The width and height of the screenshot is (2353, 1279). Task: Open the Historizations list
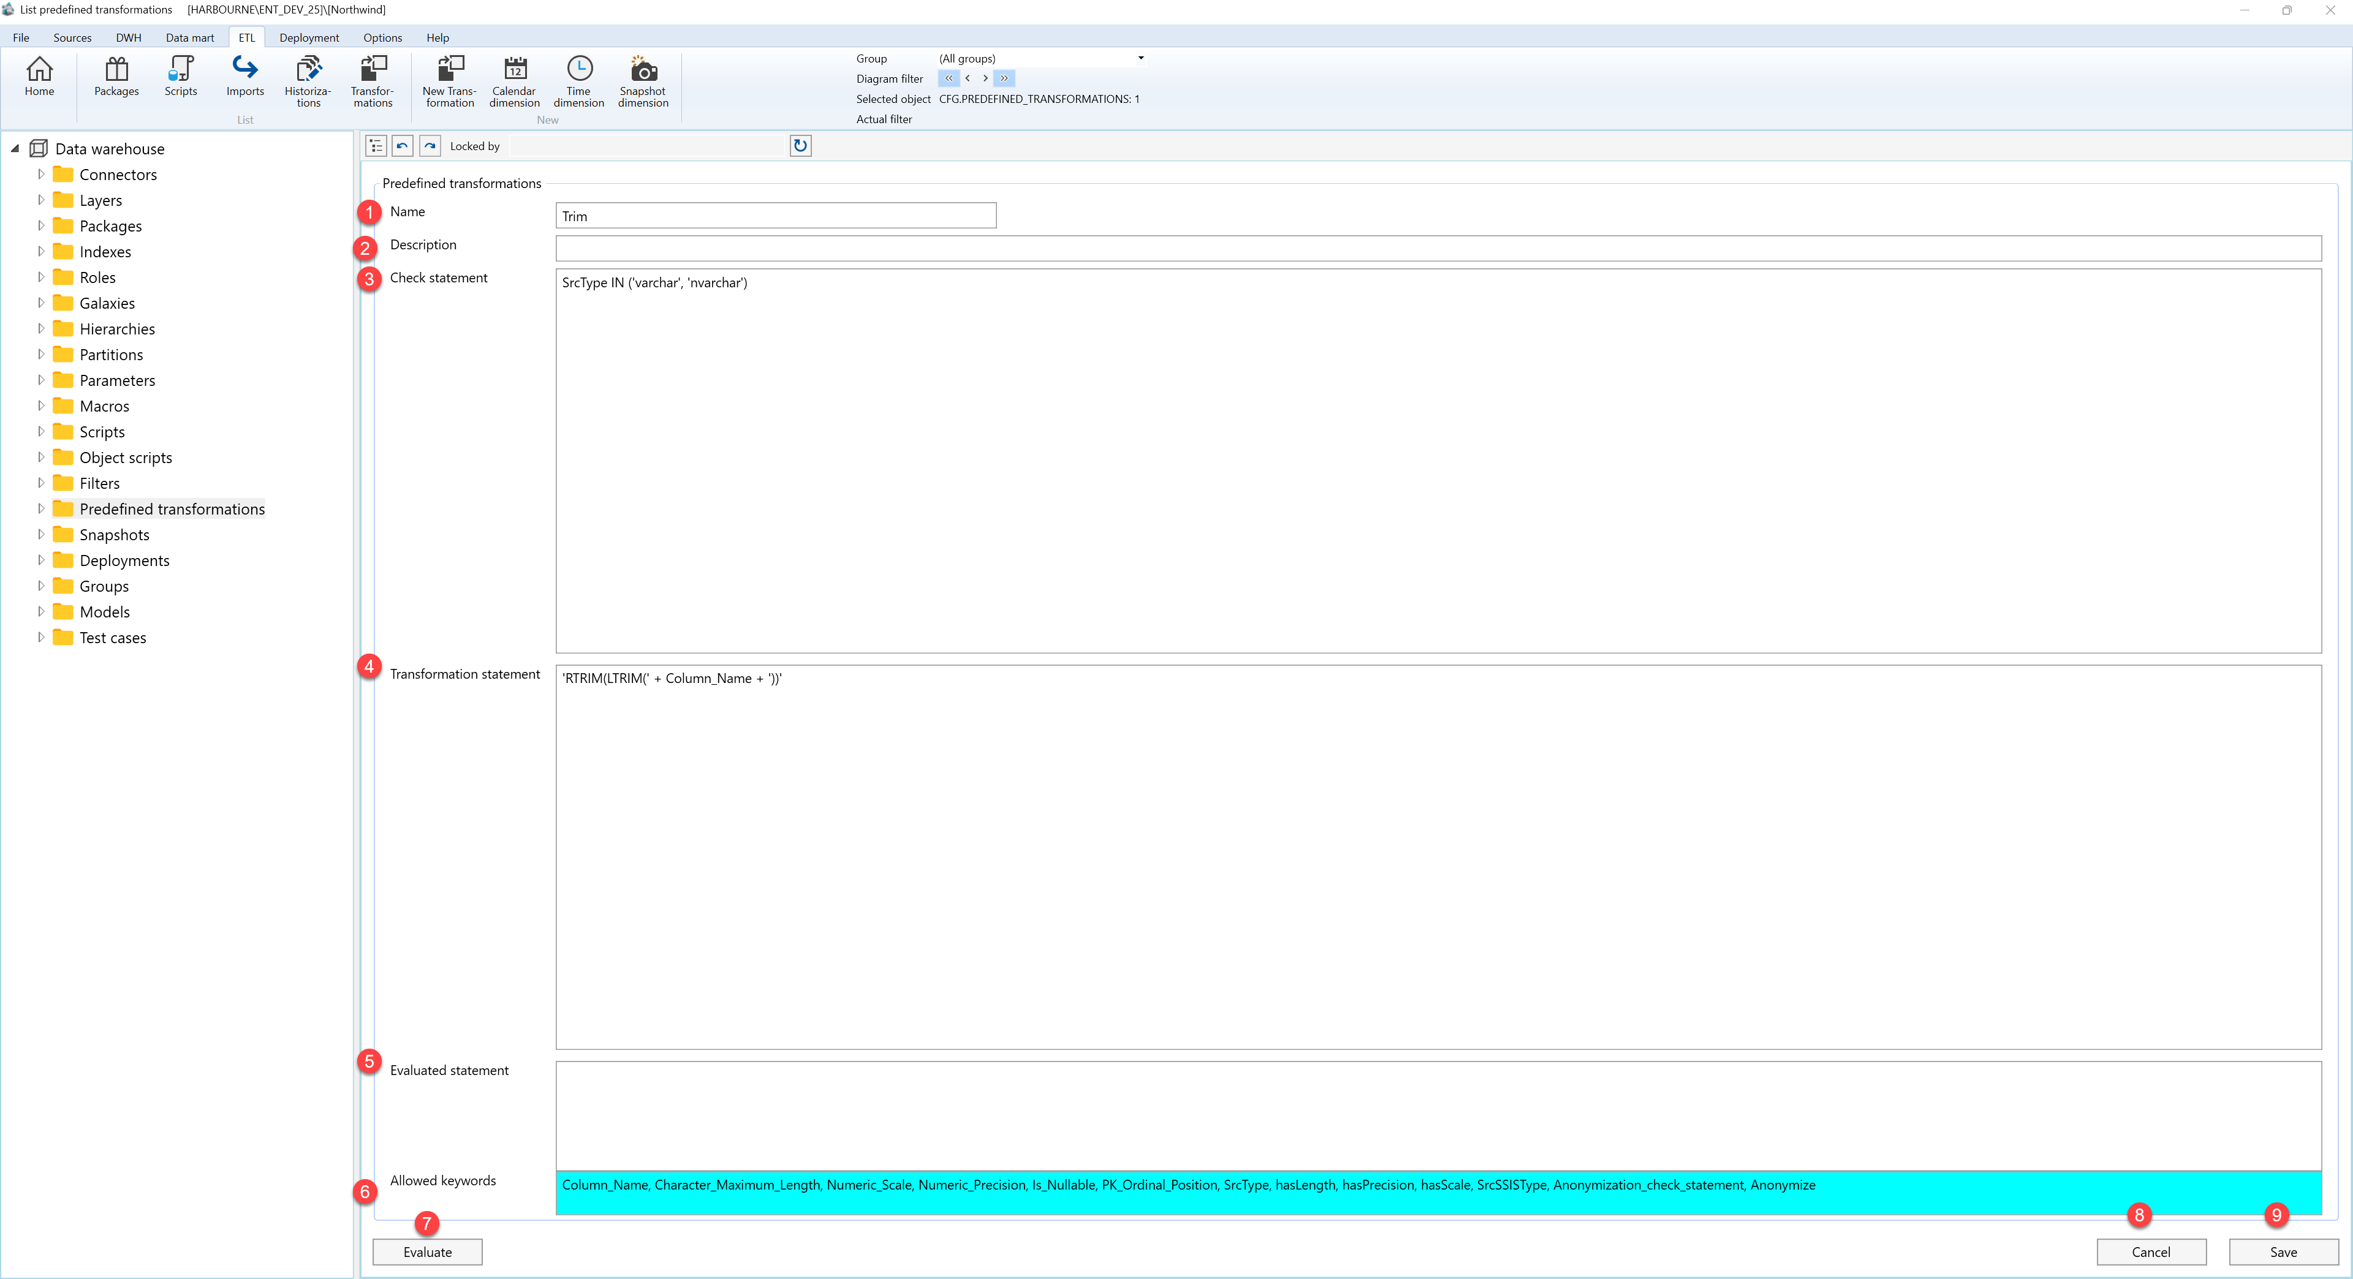[309, 82]
